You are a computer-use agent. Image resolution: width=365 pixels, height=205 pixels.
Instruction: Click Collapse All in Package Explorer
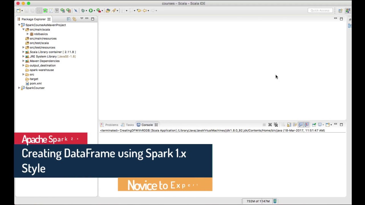click(69, 19)
